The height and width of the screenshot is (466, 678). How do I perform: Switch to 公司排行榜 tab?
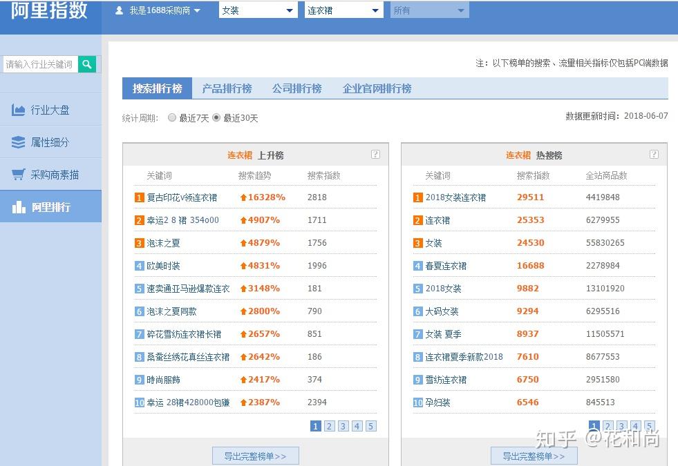coord(296,88)
